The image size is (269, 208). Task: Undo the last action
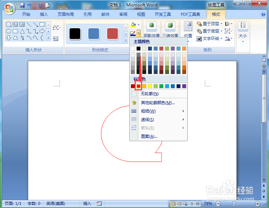coord(29,5)
